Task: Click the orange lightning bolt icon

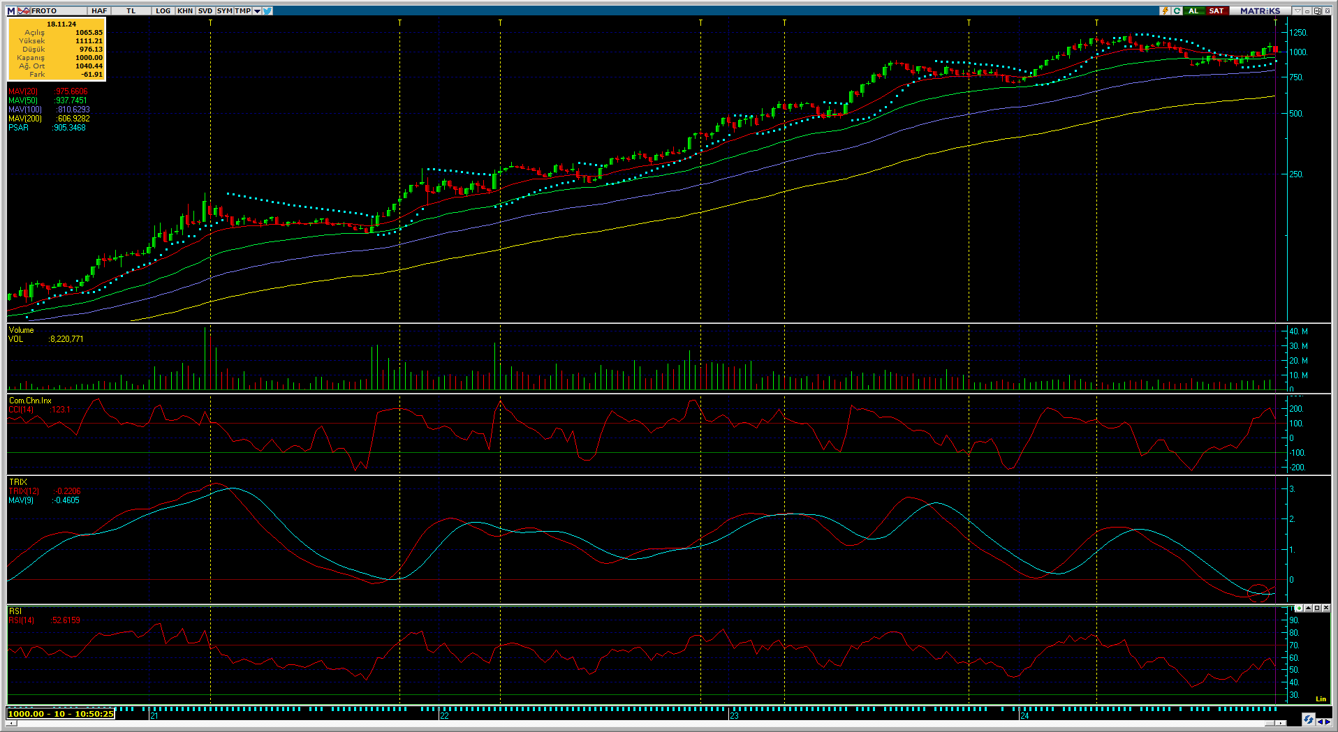Action: click(x=1165, y=10)
